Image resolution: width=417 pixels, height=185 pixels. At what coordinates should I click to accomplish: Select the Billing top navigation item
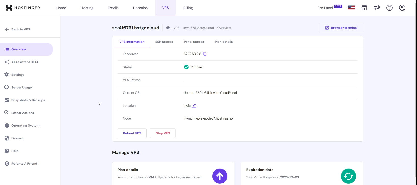(188, 8)
